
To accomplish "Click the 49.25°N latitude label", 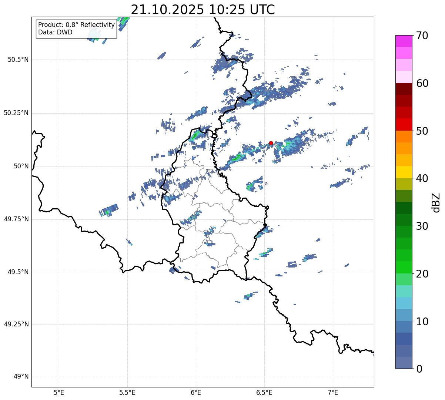I will [x=16, y=325].
